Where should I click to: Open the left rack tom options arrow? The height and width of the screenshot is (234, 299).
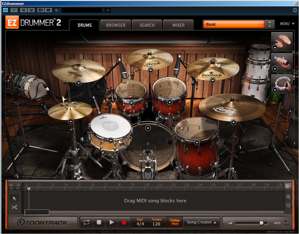(131, 103)
